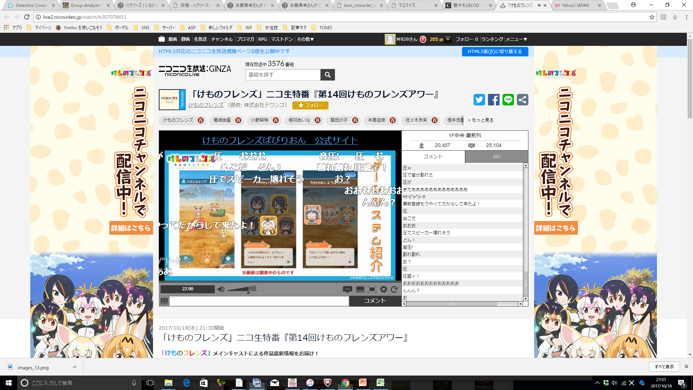This screenshot has width=693, height=390.
Task: Open comment command keyboard grid icon
Action: 164,301
